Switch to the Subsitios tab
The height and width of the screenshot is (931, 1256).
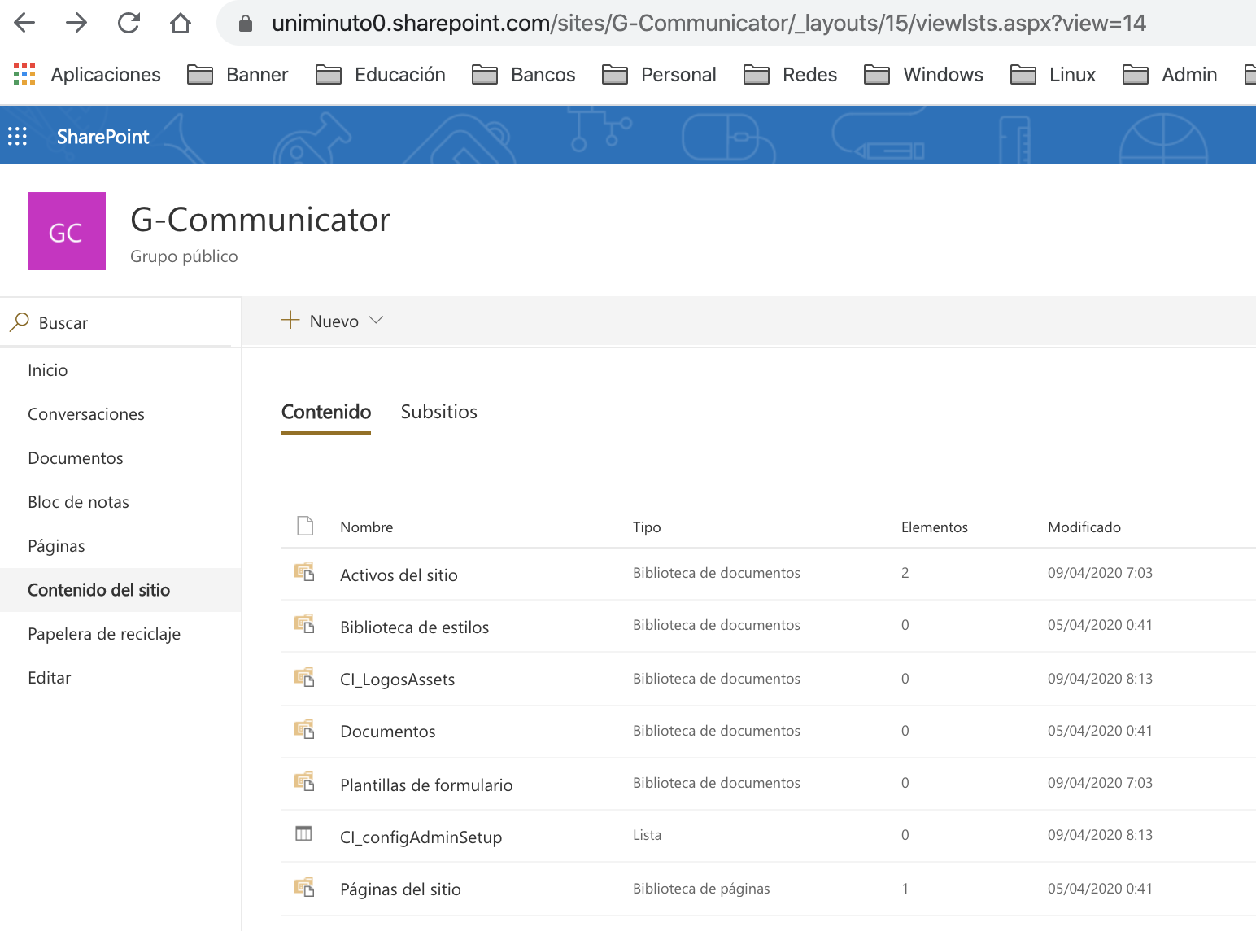(x=439, y=412)
